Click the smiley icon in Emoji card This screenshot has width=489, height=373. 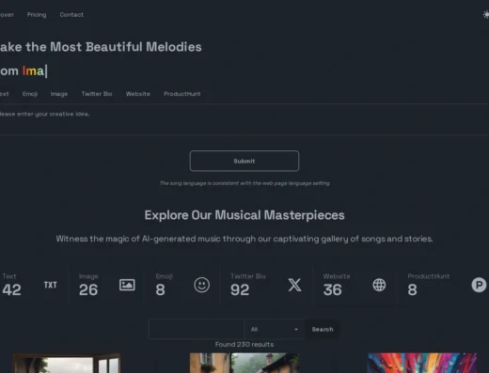(x=201, y=285)
